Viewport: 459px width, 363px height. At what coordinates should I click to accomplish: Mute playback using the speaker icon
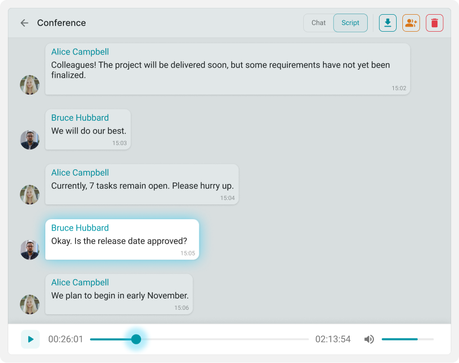(x=369, y=339)
